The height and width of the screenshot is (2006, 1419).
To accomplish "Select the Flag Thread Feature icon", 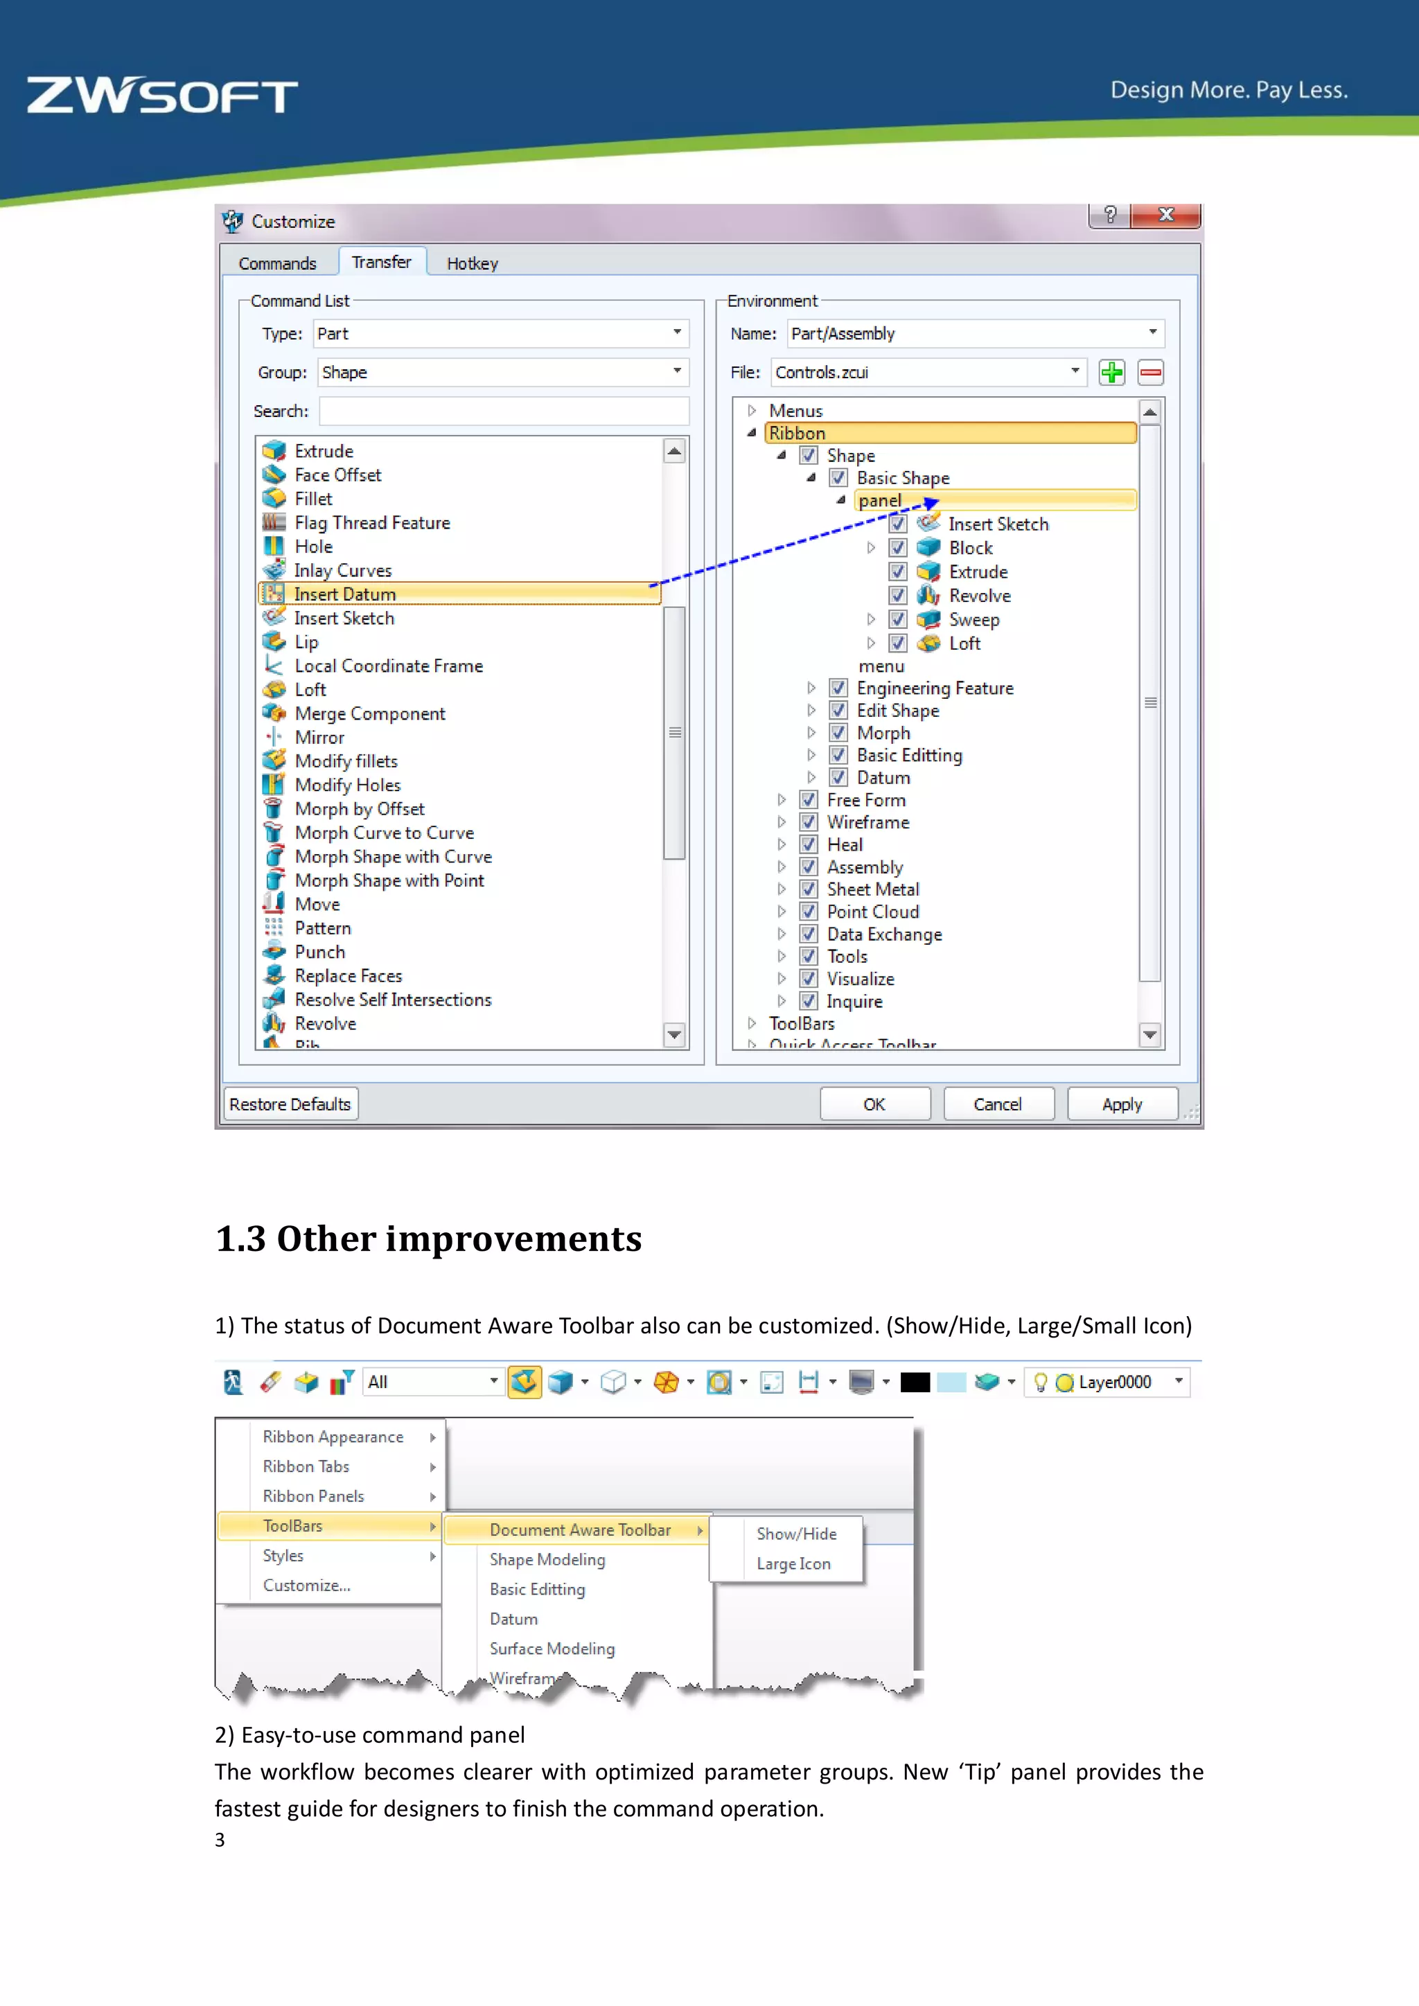I will 274,522.
